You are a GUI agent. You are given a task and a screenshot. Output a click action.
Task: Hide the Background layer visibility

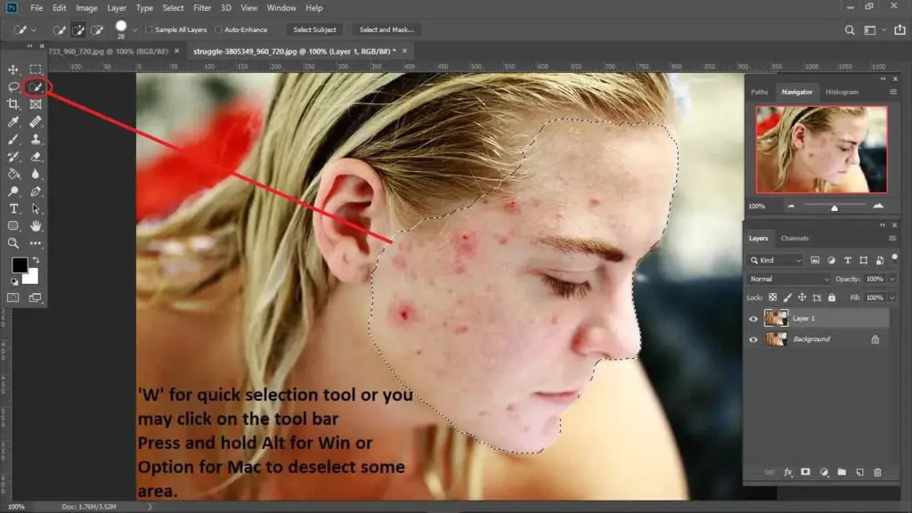pyautogui.click(x=753, y=338)
